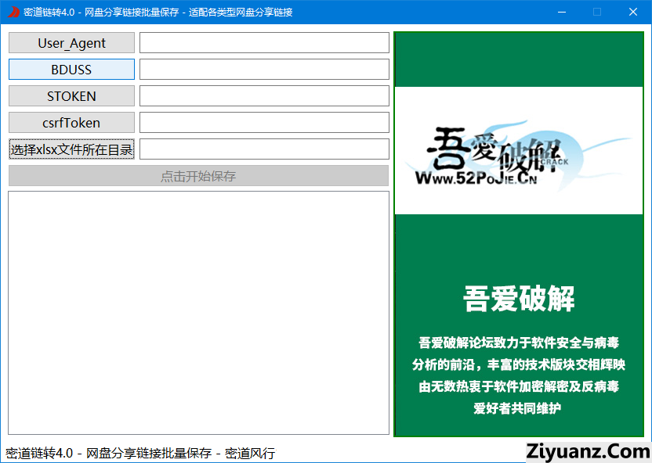Click into the BDUSS input box
The height and width of the screenshot is (463, 652).
pyautogui.click(x=264, y=70)
